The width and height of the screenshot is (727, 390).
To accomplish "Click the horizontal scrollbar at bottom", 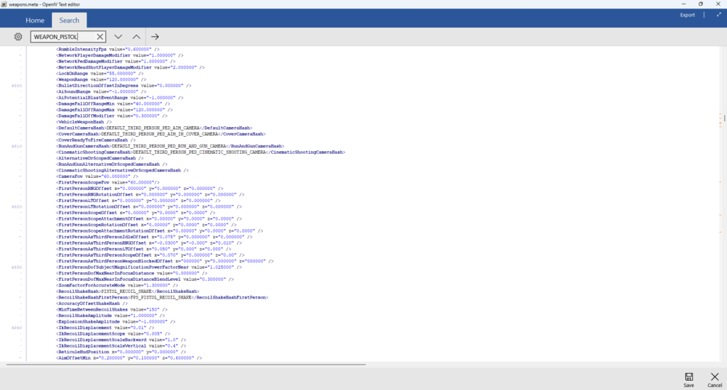I will pos(186,364).
